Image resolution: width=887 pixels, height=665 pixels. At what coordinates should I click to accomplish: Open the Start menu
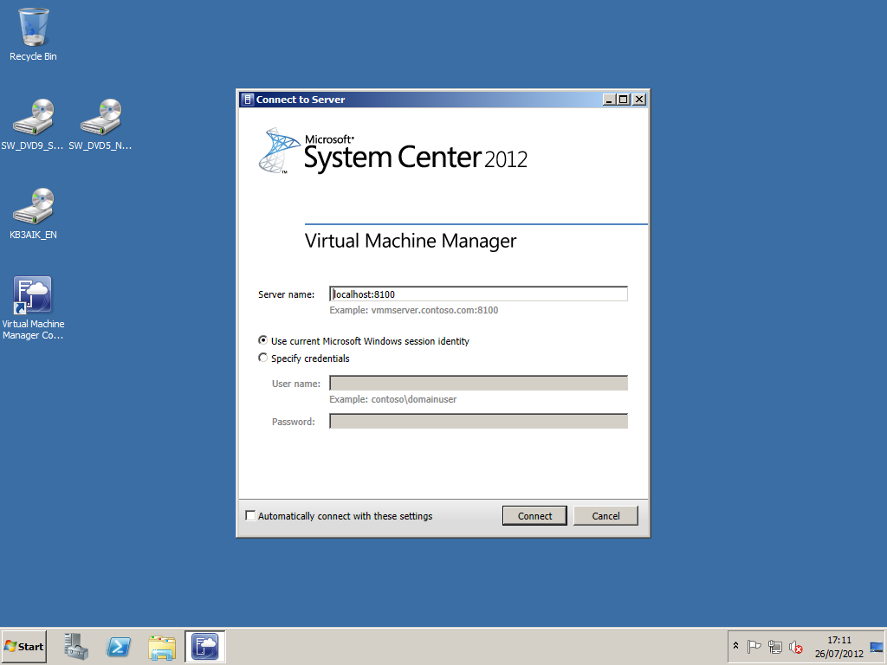(x=23, y=646)
